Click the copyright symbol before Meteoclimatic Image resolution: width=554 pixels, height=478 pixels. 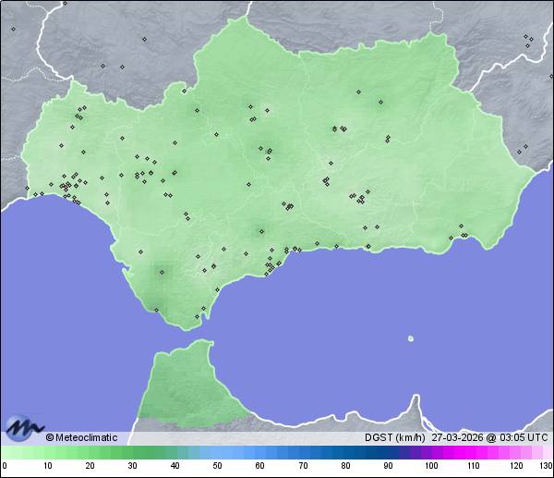[x=50, y=437]
